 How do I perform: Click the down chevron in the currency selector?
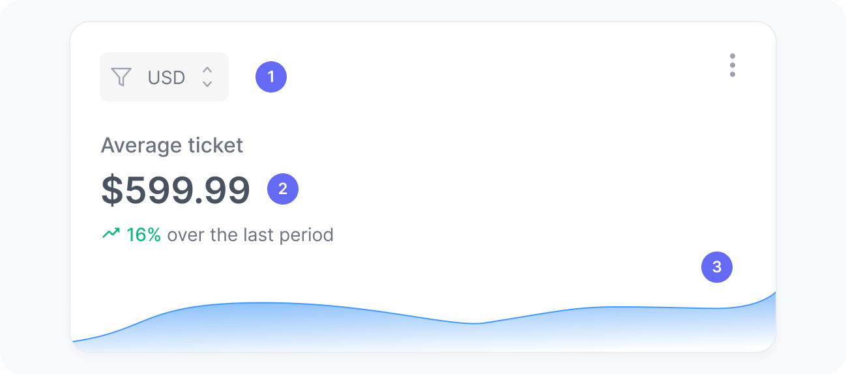point(207,84)
